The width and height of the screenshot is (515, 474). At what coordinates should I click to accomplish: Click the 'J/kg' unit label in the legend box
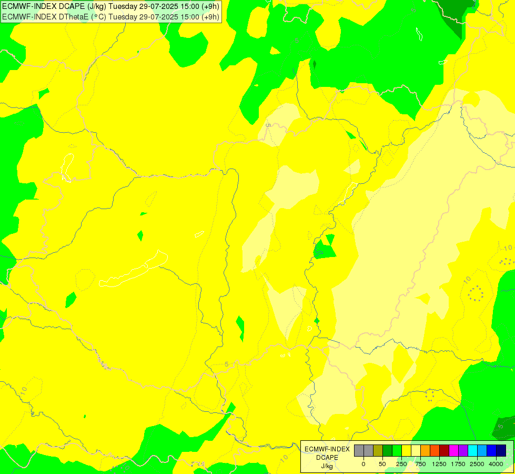pyautogui.click(x=327, y=467)
